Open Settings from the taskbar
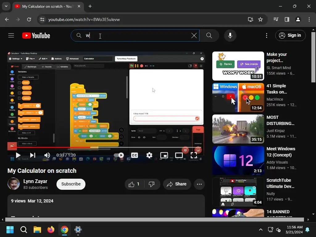316x237 pixels. (x=78, y=230)
